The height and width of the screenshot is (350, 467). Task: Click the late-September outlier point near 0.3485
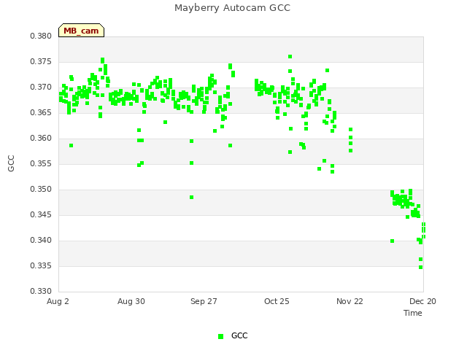pos(191,198)
